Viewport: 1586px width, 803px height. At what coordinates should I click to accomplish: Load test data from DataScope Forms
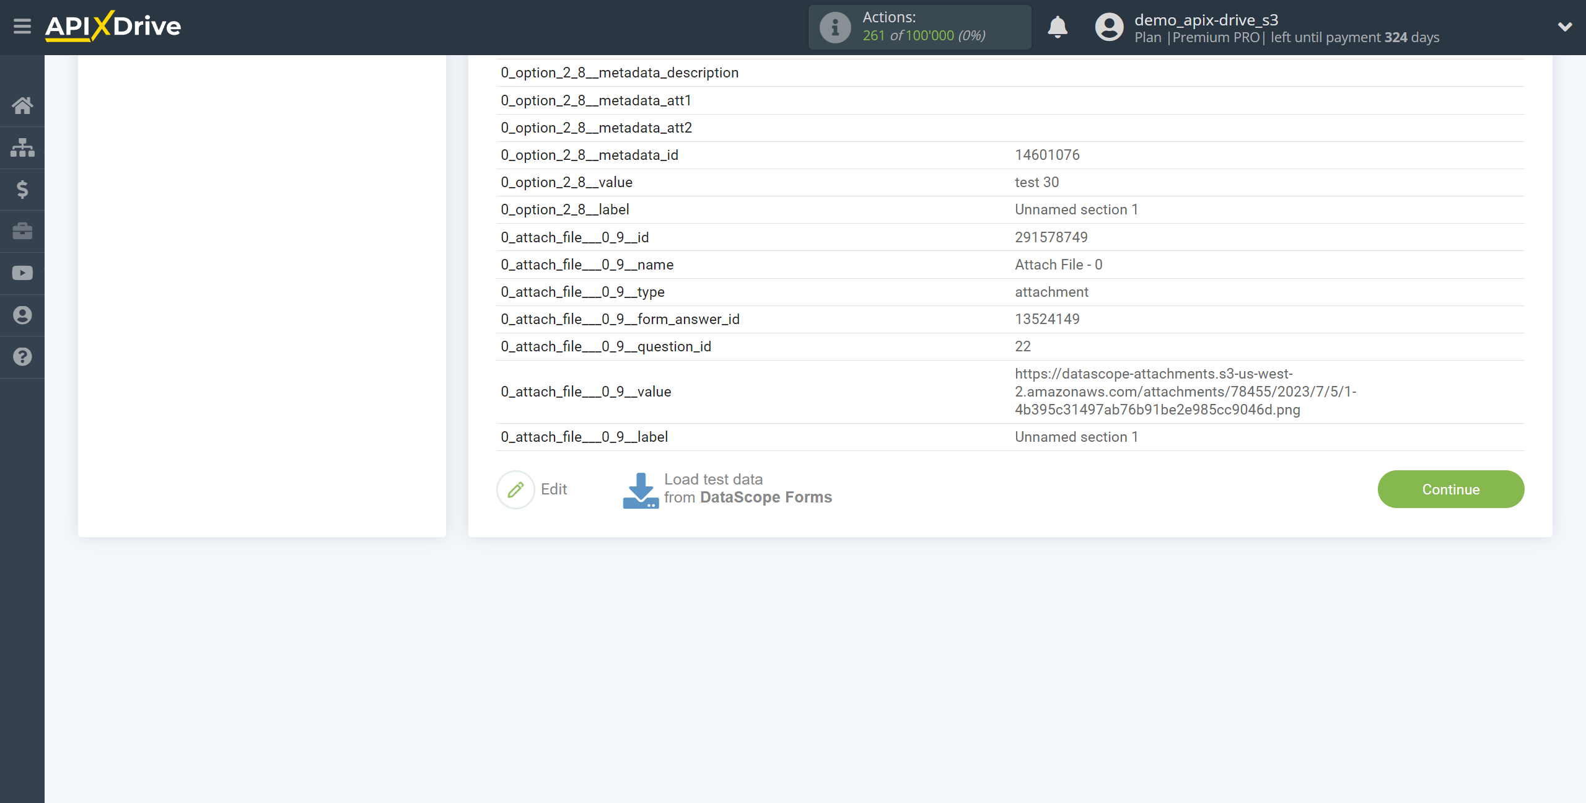point(748,489)
